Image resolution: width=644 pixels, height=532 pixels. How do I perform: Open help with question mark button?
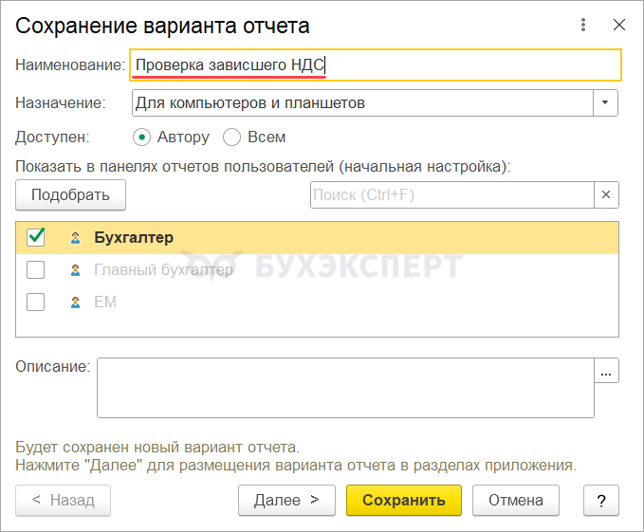coord(601,500)
